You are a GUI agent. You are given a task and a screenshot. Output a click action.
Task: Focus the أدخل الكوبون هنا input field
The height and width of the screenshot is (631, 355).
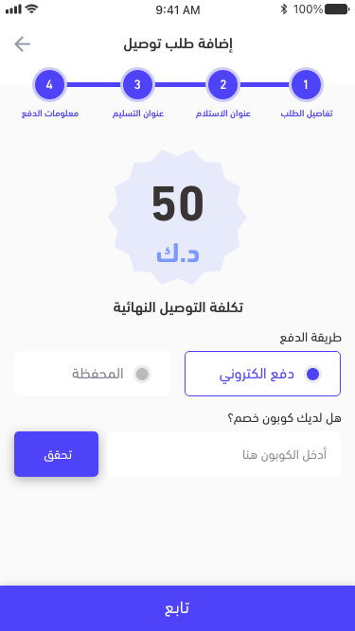coord(223,454)
